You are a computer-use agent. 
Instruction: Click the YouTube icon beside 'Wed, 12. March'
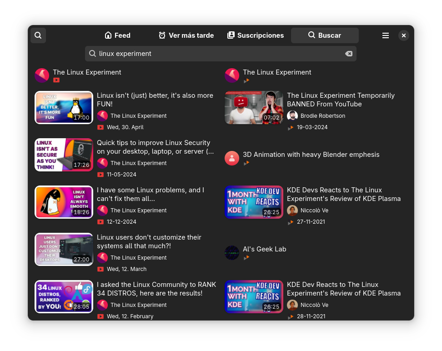pyautogui.click(x=100, y=269)
